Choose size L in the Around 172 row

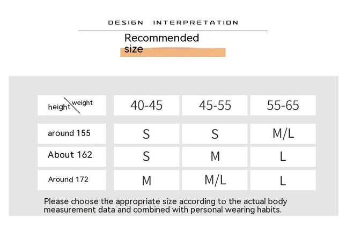[283, 181]
